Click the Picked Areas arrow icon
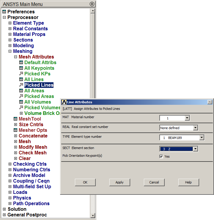Screen dimensions: 214x220 (x=21, y=96)
